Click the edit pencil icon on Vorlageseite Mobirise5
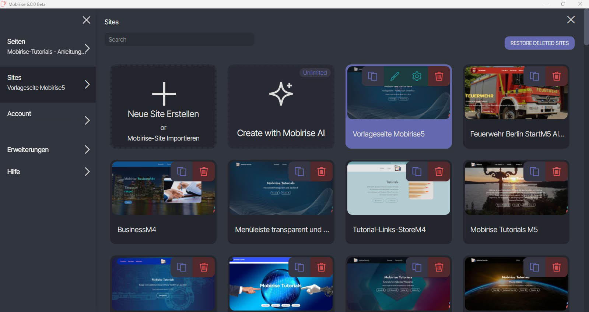Image resolution: width=589 pixels, height=312 pixels. (395, 76)
